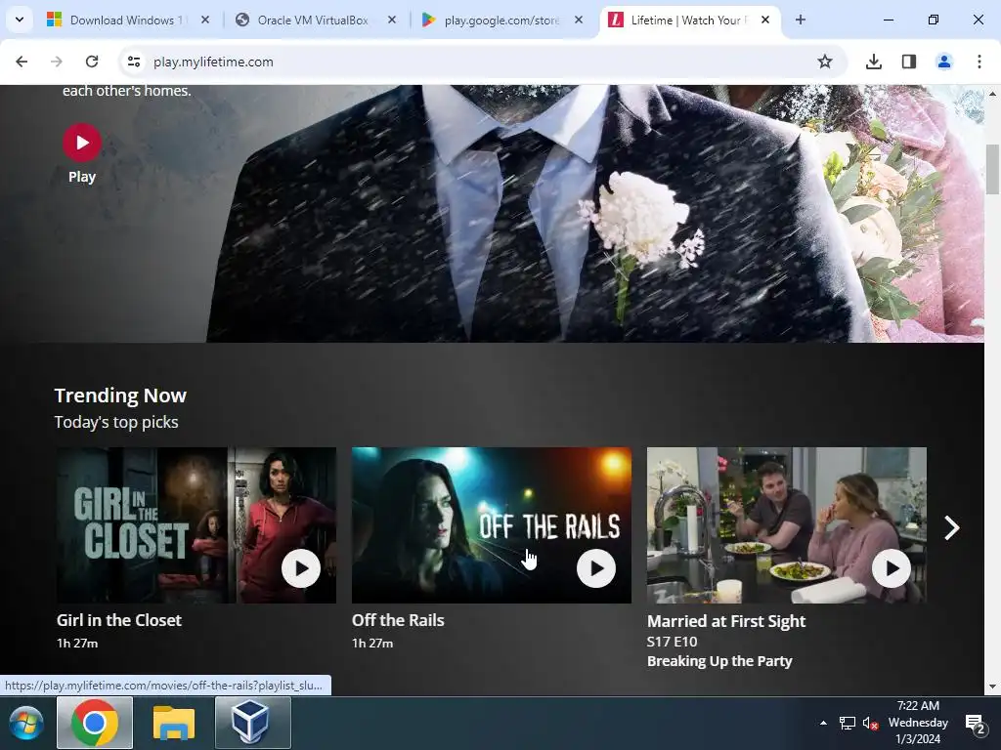Close the Download Windows tab
Image resolution: width=1001 pixels, height=750 pixels.
pyautogui.click(x=205, y=21)
